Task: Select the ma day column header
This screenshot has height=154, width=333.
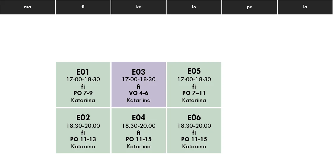Action: [28, 7]
